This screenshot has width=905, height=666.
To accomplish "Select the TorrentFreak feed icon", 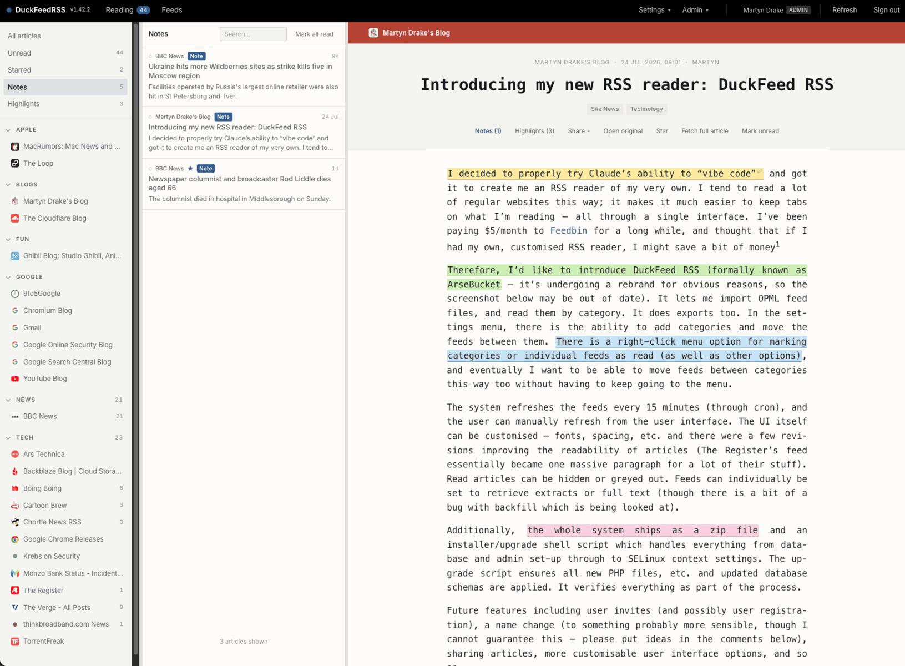I will point(15,642).
